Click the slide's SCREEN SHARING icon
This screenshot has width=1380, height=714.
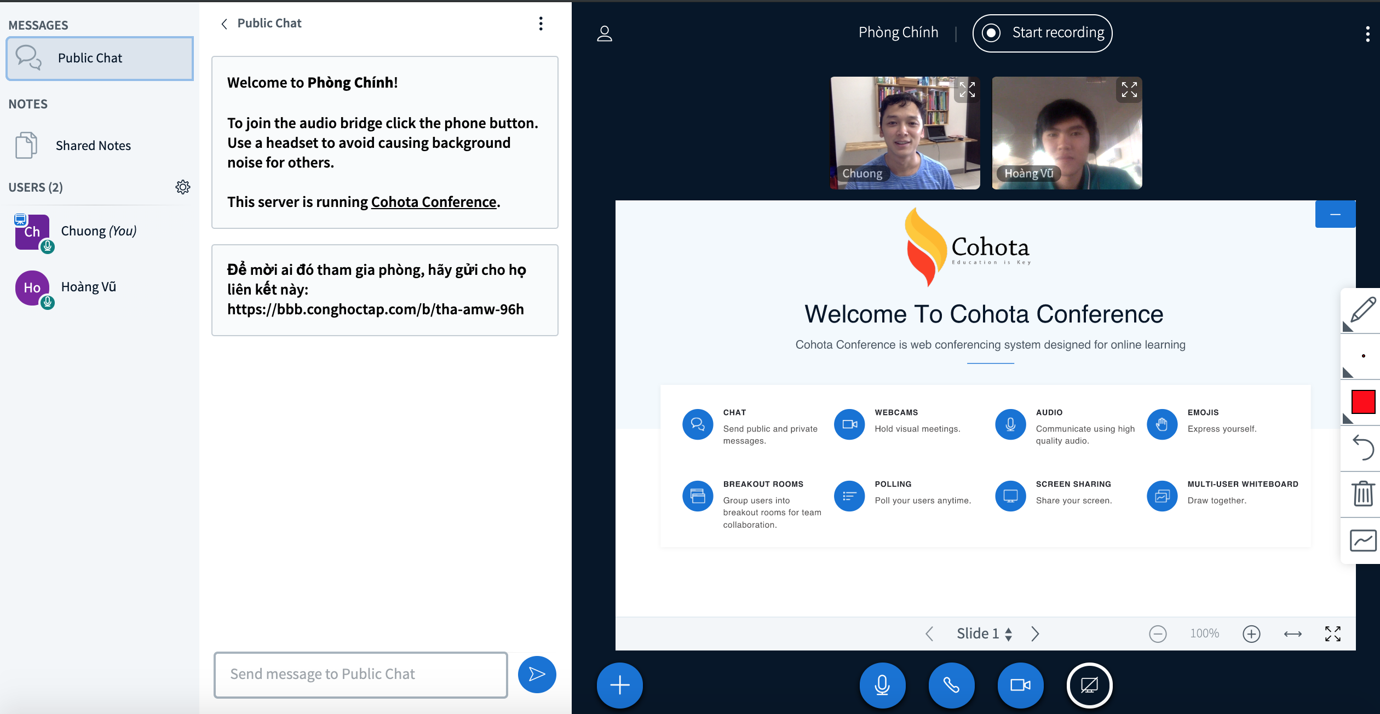click(1010, 496)
